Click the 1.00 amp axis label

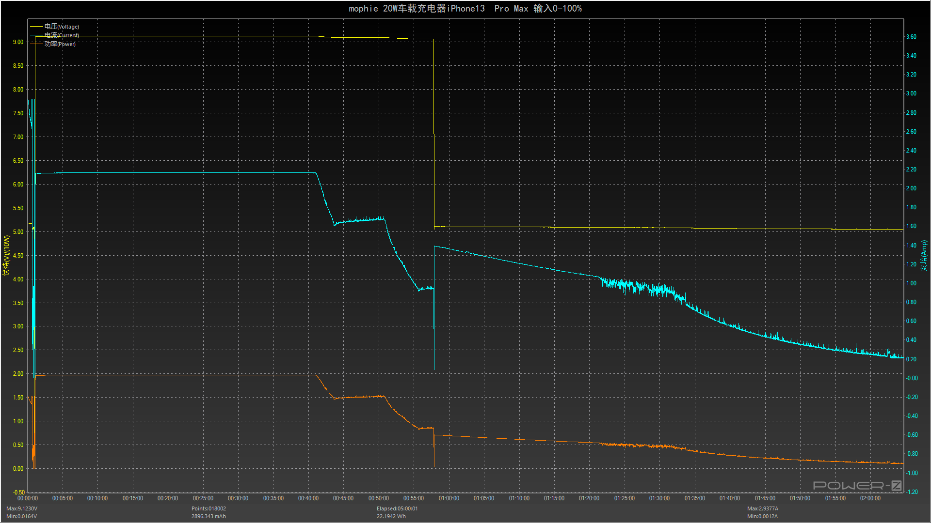911,283
